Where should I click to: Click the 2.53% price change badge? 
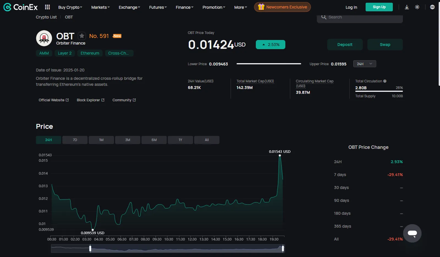(270, 45)
